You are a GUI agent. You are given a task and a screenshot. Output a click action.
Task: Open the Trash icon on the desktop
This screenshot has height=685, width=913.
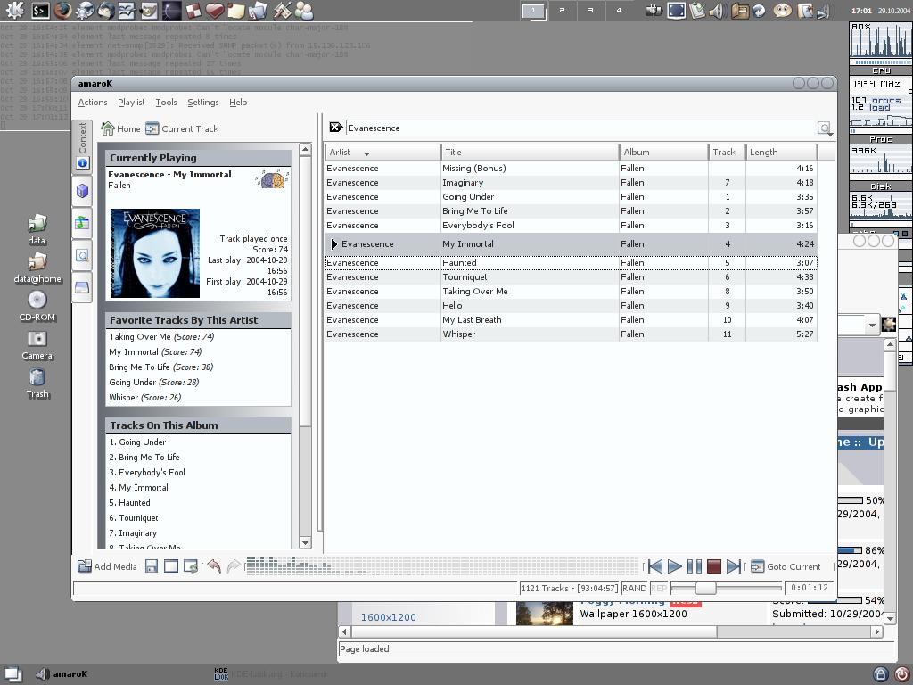[37, 384]
